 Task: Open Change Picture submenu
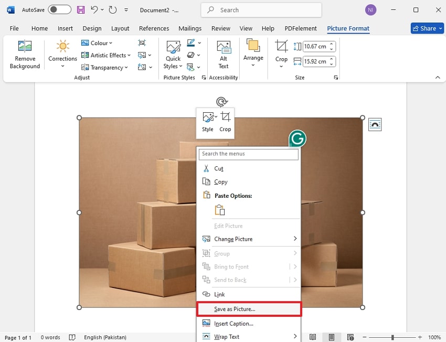tap(248, 239)
